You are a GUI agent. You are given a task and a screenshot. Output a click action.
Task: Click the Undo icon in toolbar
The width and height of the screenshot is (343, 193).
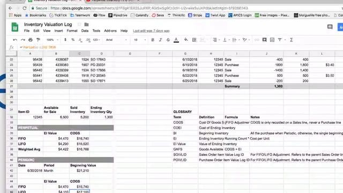pos(15,40)
